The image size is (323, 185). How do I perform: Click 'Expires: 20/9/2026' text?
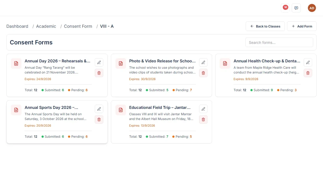[38, 126]
